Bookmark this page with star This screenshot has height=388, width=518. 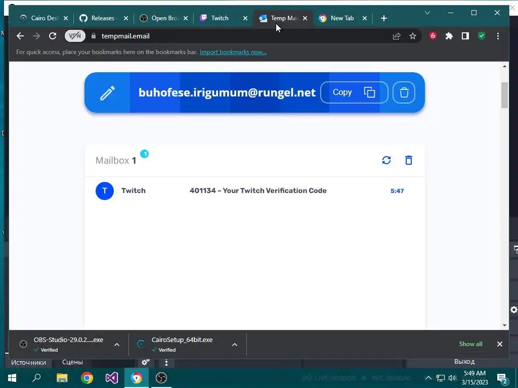pyautogui.click(x=413, y=36)
